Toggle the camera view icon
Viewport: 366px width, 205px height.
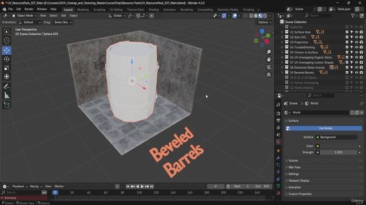click(x=269, y=67)
